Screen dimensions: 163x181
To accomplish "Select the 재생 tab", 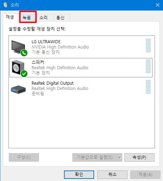I will pyautogui.click(x=10, y=17).
